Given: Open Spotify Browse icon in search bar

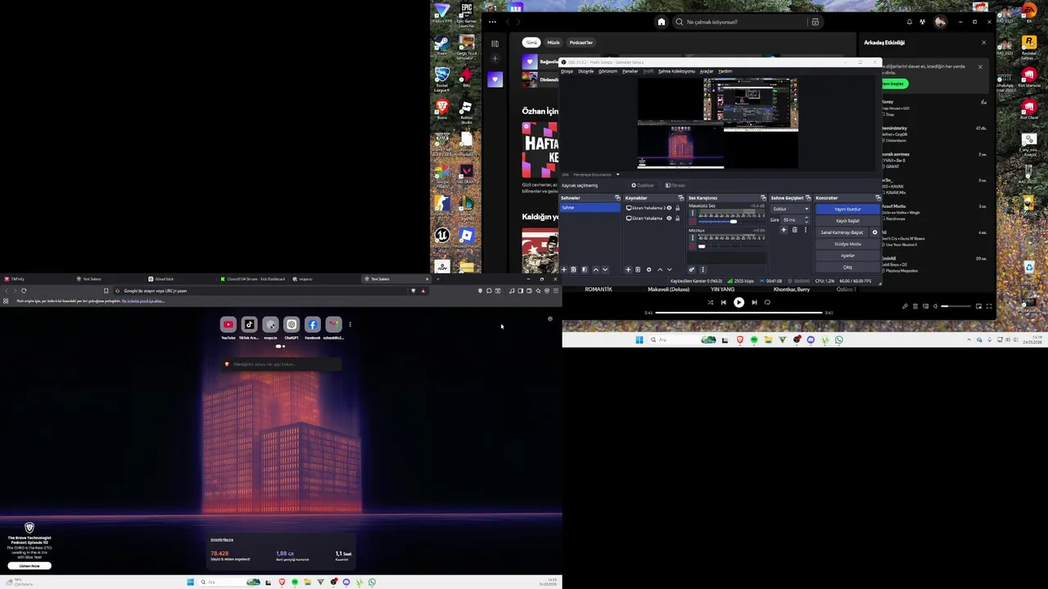Looking at the screenshot, I should pyautogui.click(x=815, y=22).
